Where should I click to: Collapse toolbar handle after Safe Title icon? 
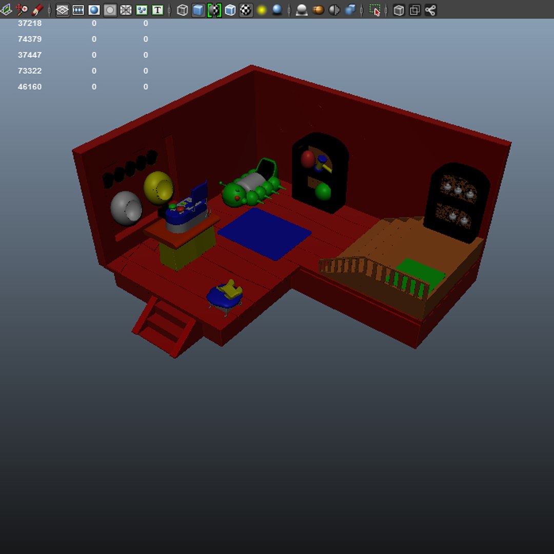tap(169, 10)
